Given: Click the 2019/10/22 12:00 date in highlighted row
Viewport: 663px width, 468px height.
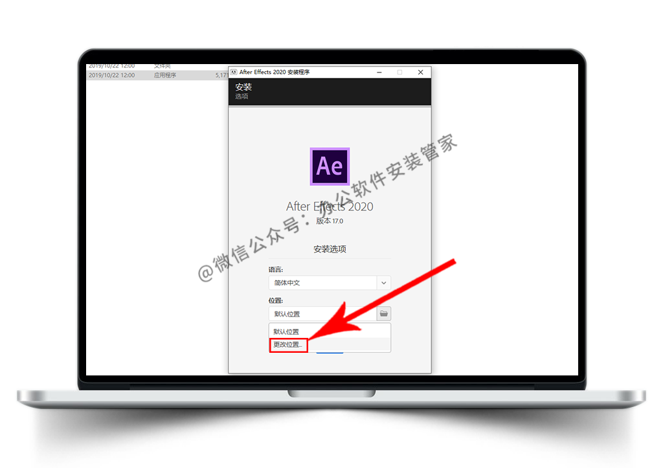Looking at the screenshot, I should [x=111, y=75].
